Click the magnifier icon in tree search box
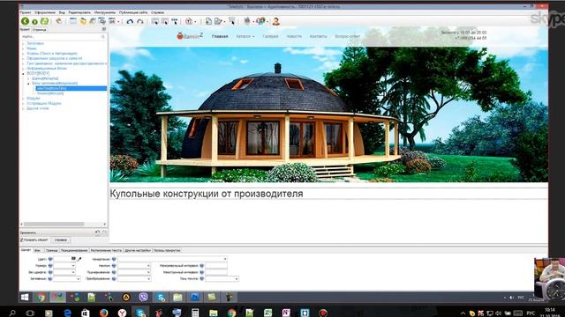 point(103,37)
